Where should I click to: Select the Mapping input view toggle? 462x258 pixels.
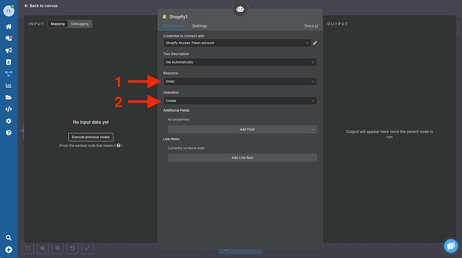[58, 24]
